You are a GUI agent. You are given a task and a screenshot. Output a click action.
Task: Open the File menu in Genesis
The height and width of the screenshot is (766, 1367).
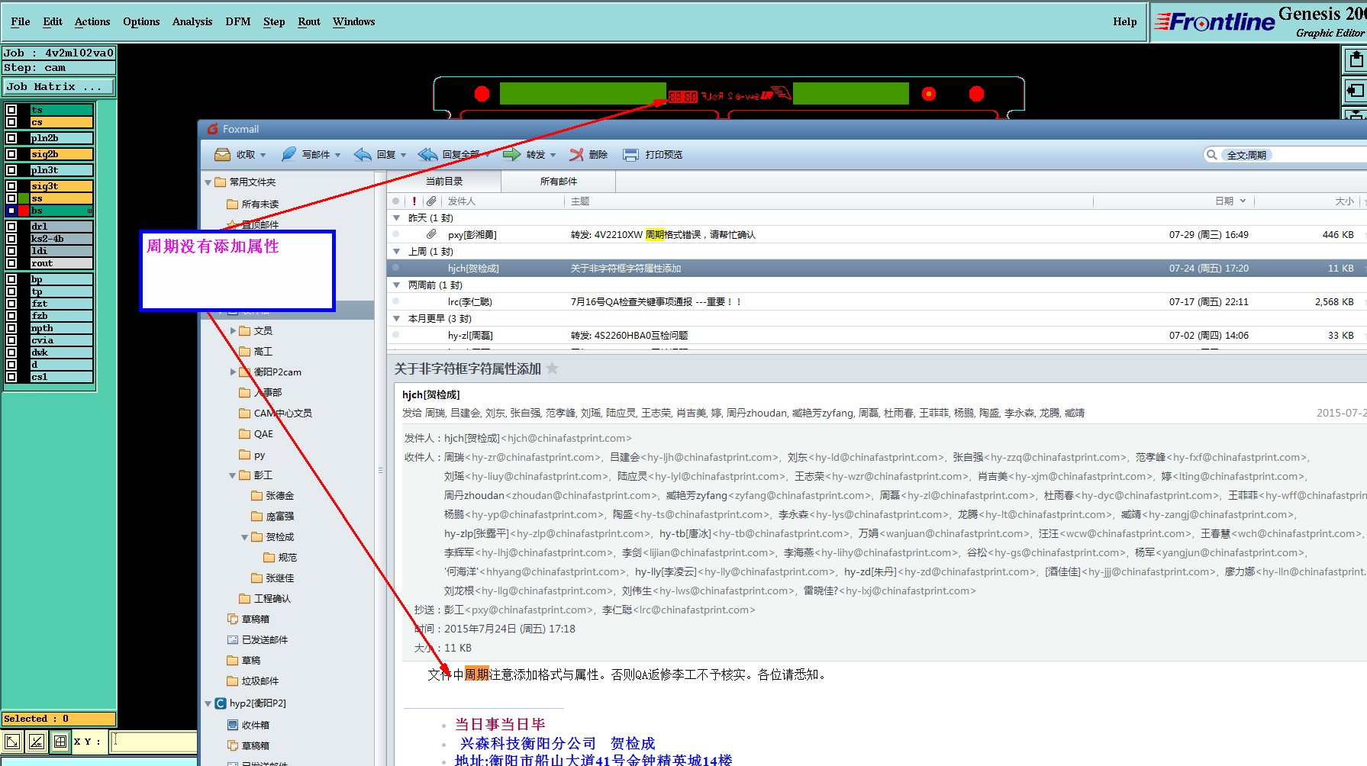(x=21, y=21)
